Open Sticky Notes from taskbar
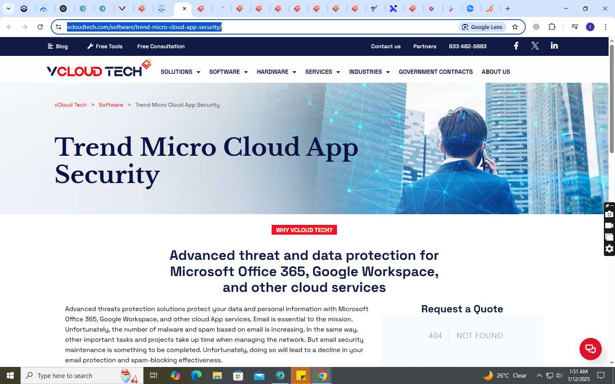 click(301, 375)
